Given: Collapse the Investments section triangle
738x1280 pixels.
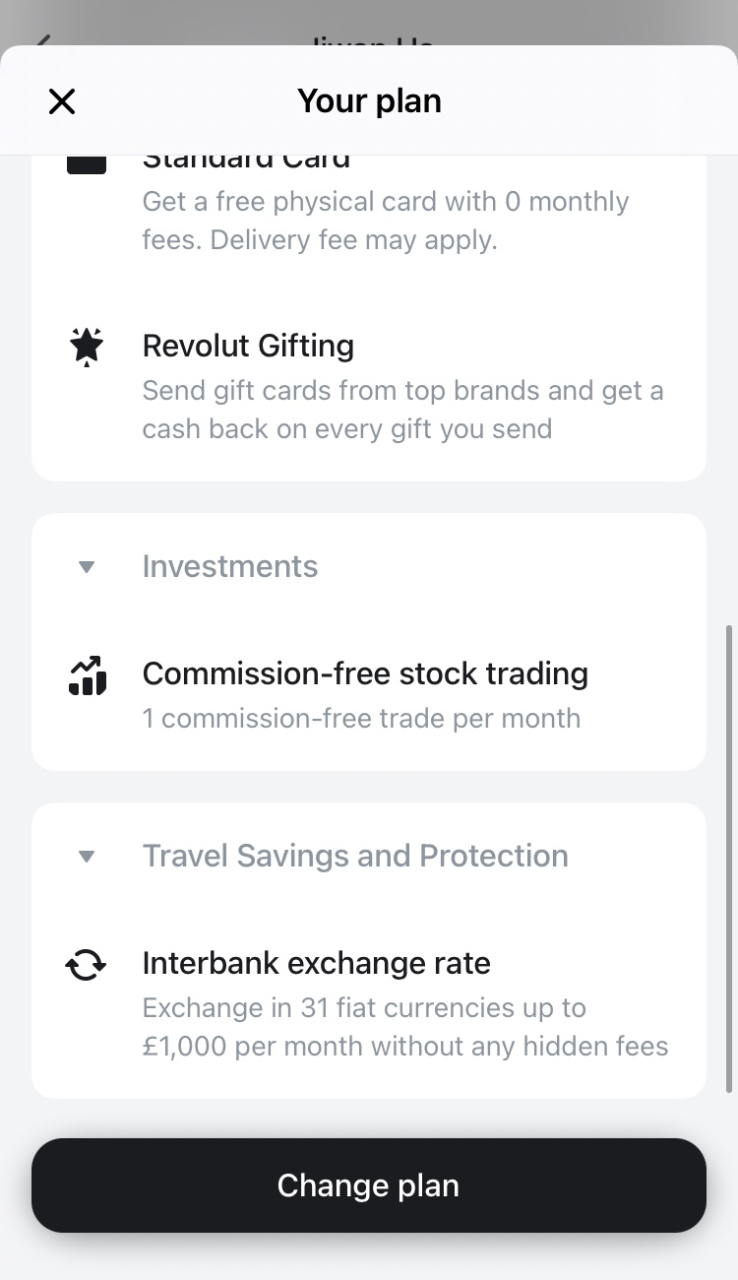Looking at the screenshot, I should 87,567.
